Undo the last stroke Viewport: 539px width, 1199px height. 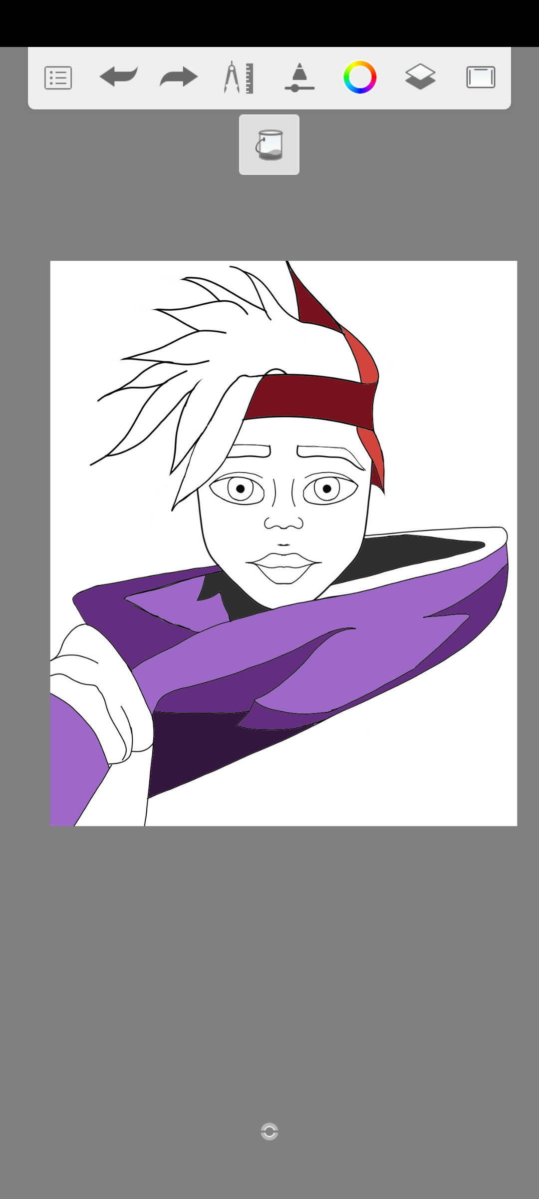(119, 77)
